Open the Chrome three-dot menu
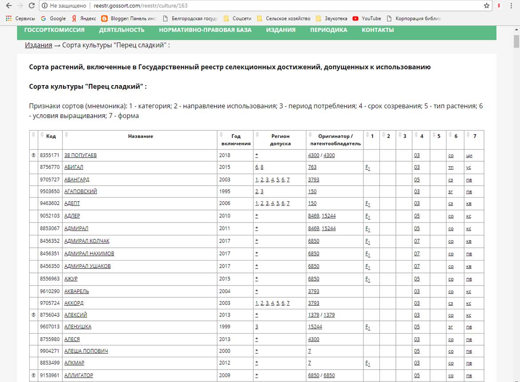Viewport: 520px width, 382px height. (x=511, y=6)
